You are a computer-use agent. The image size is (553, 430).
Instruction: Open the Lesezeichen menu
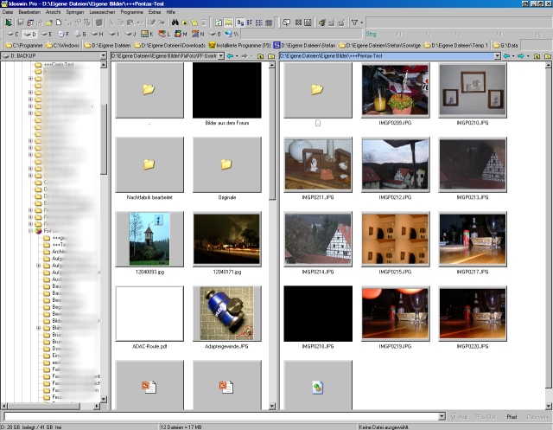point(102,12)
